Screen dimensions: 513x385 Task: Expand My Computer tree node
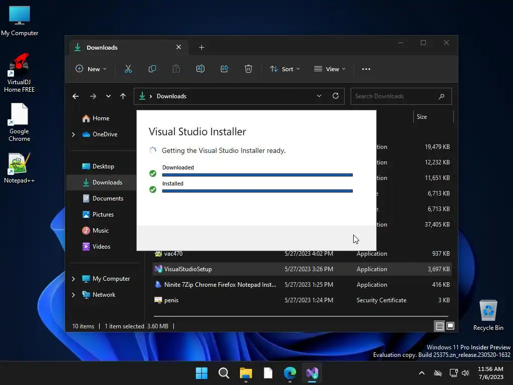point(73,279)
